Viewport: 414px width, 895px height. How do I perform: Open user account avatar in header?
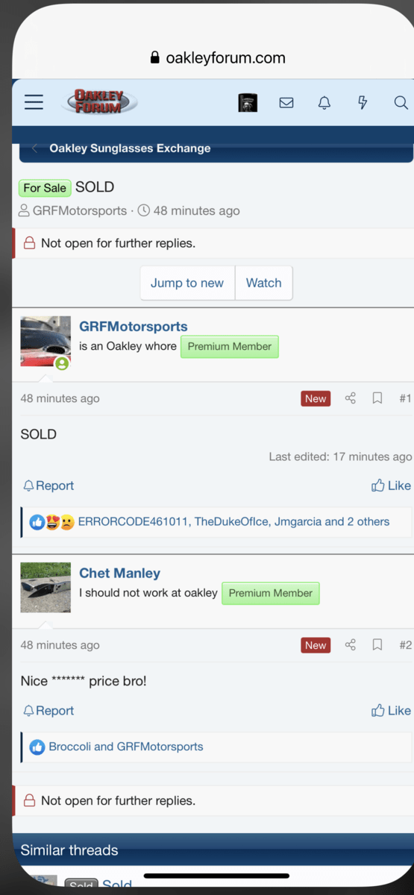tap(248, 103)
